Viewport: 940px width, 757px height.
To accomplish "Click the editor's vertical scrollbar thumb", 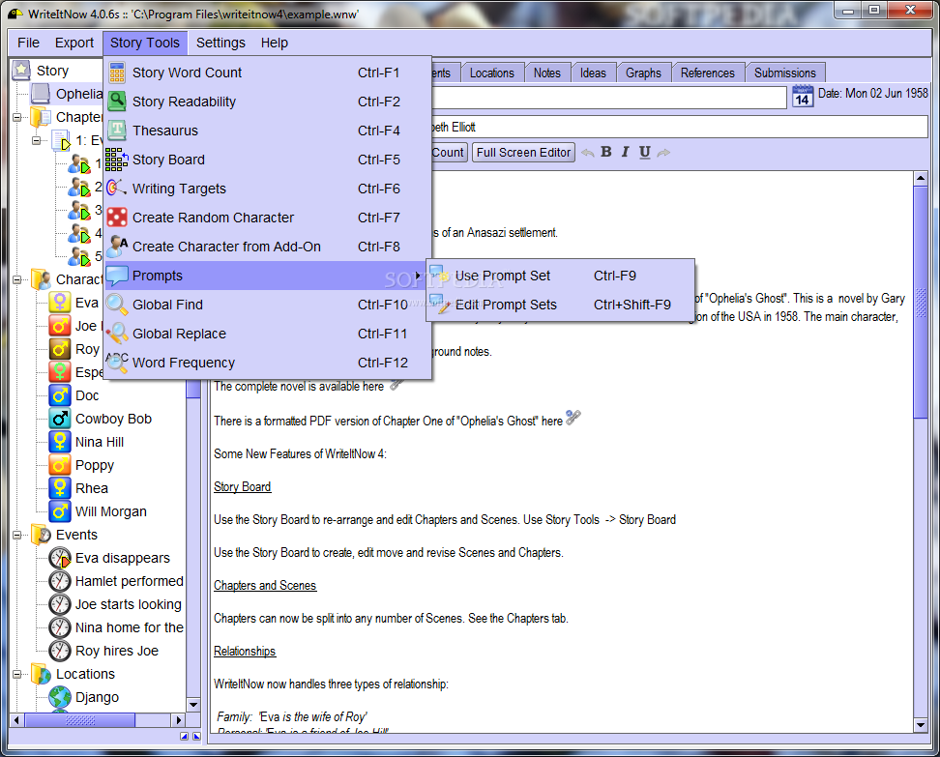I will pos(921,303).
